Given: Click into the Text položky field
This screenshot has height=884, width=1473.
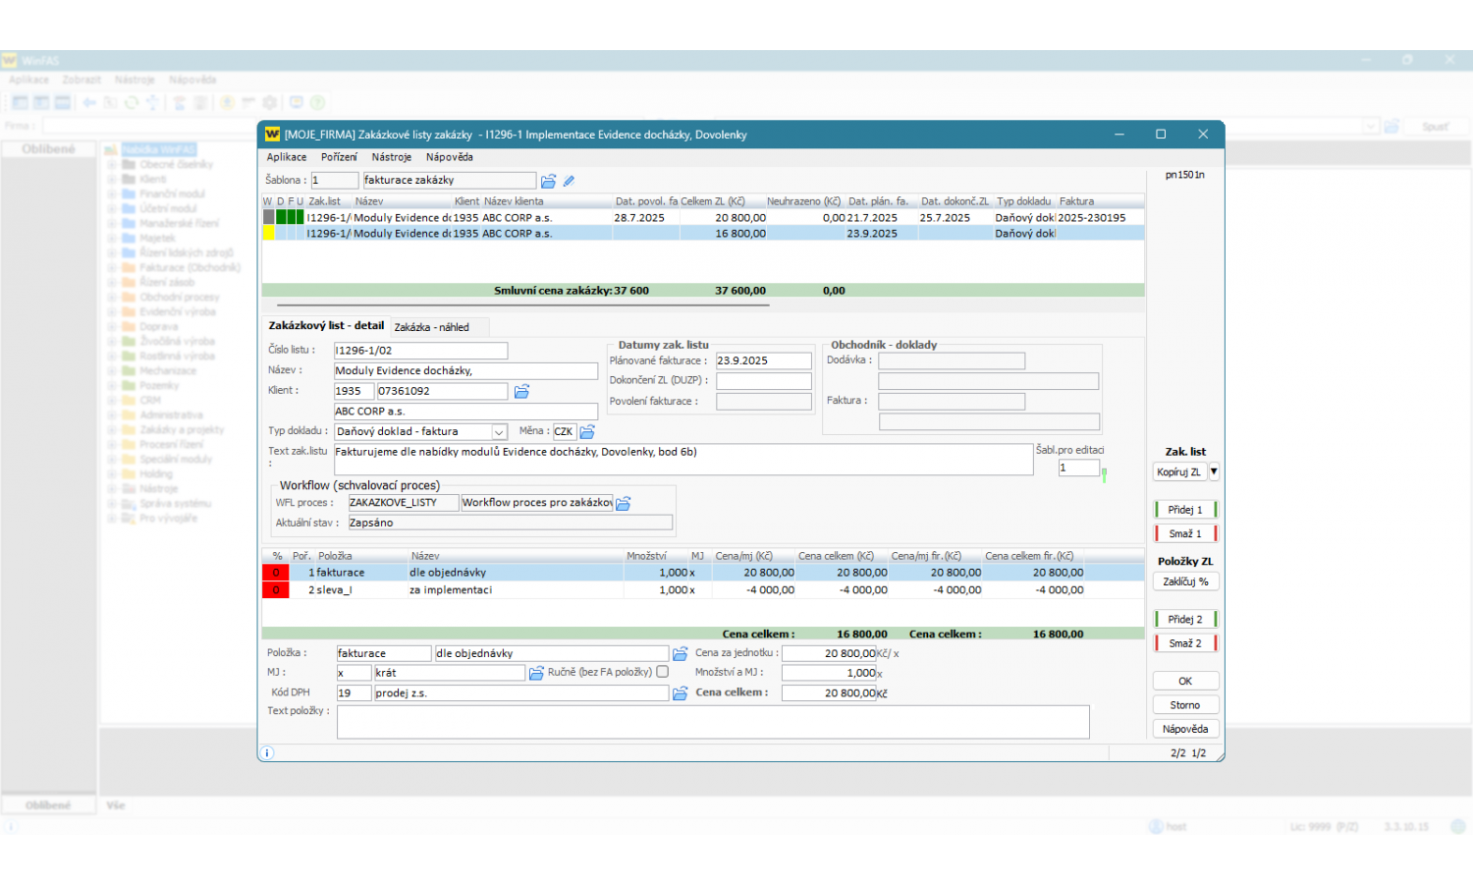Looking at the screenshot, I should click(x=712, y=722).
